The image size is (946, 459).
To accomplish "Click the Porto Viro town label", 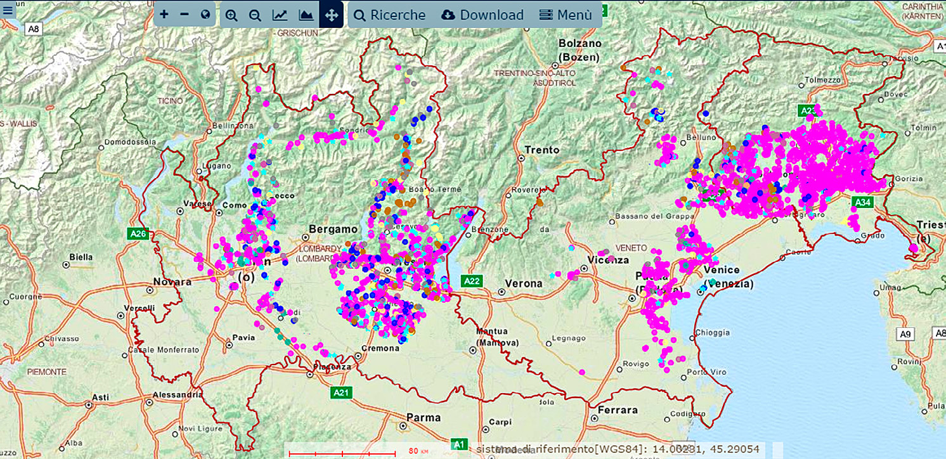I will [x=707, y=372].
